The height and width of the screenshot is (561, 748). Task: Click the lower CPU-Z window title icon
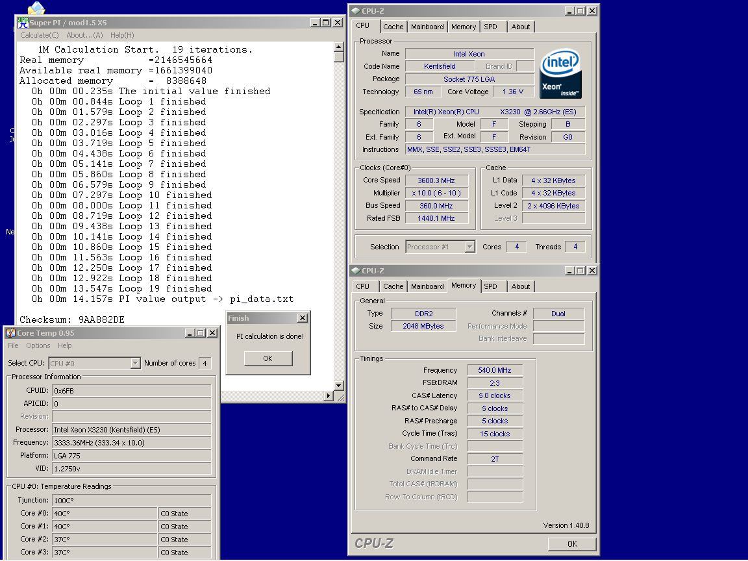355,271
